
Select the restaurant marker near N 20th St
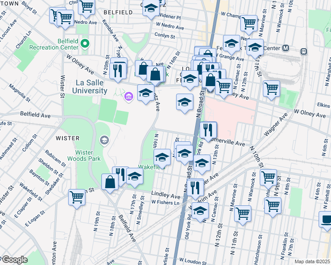[x=118, y=72]
